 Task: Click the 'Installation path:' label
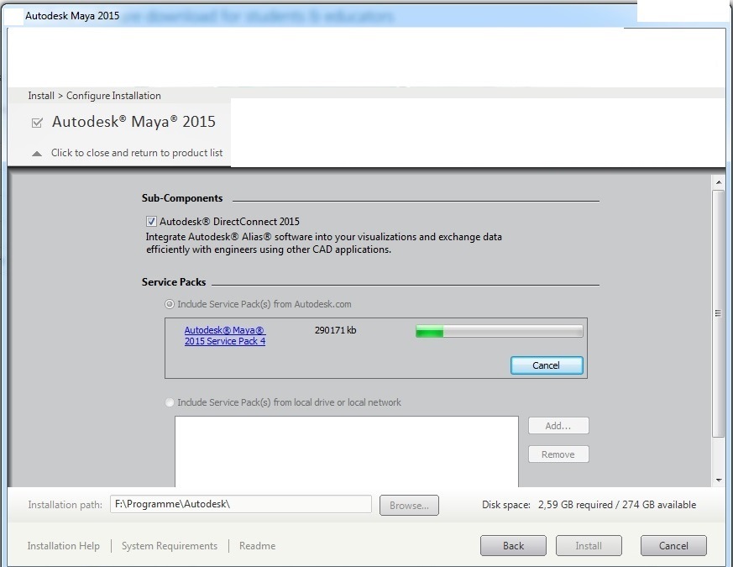point(65,505)
